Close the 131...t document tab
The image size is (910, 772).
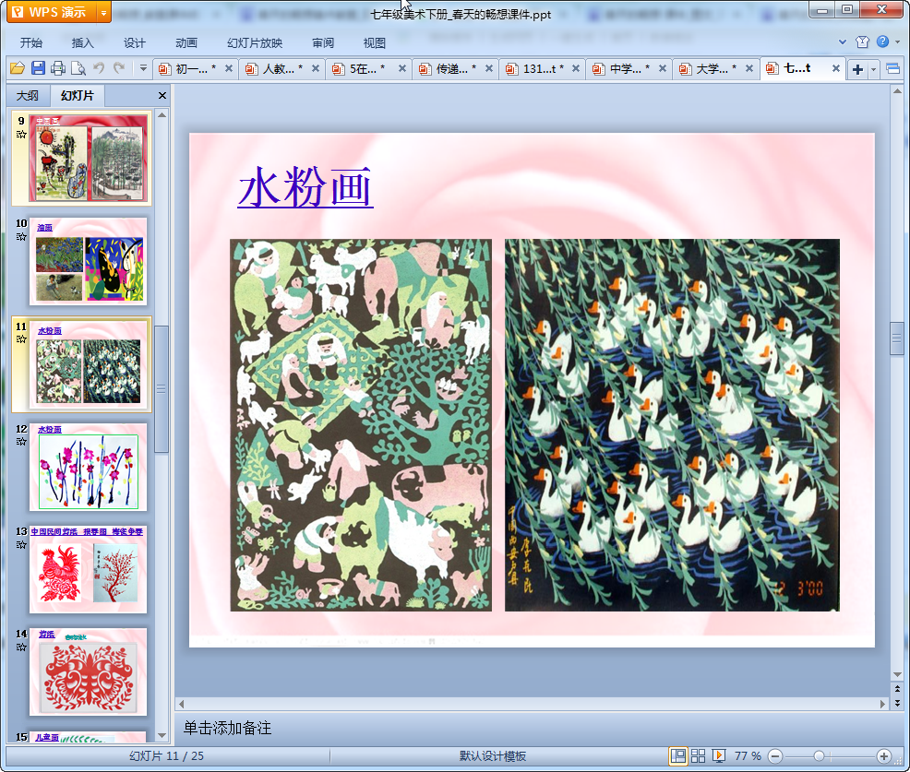tap(576, 68)
